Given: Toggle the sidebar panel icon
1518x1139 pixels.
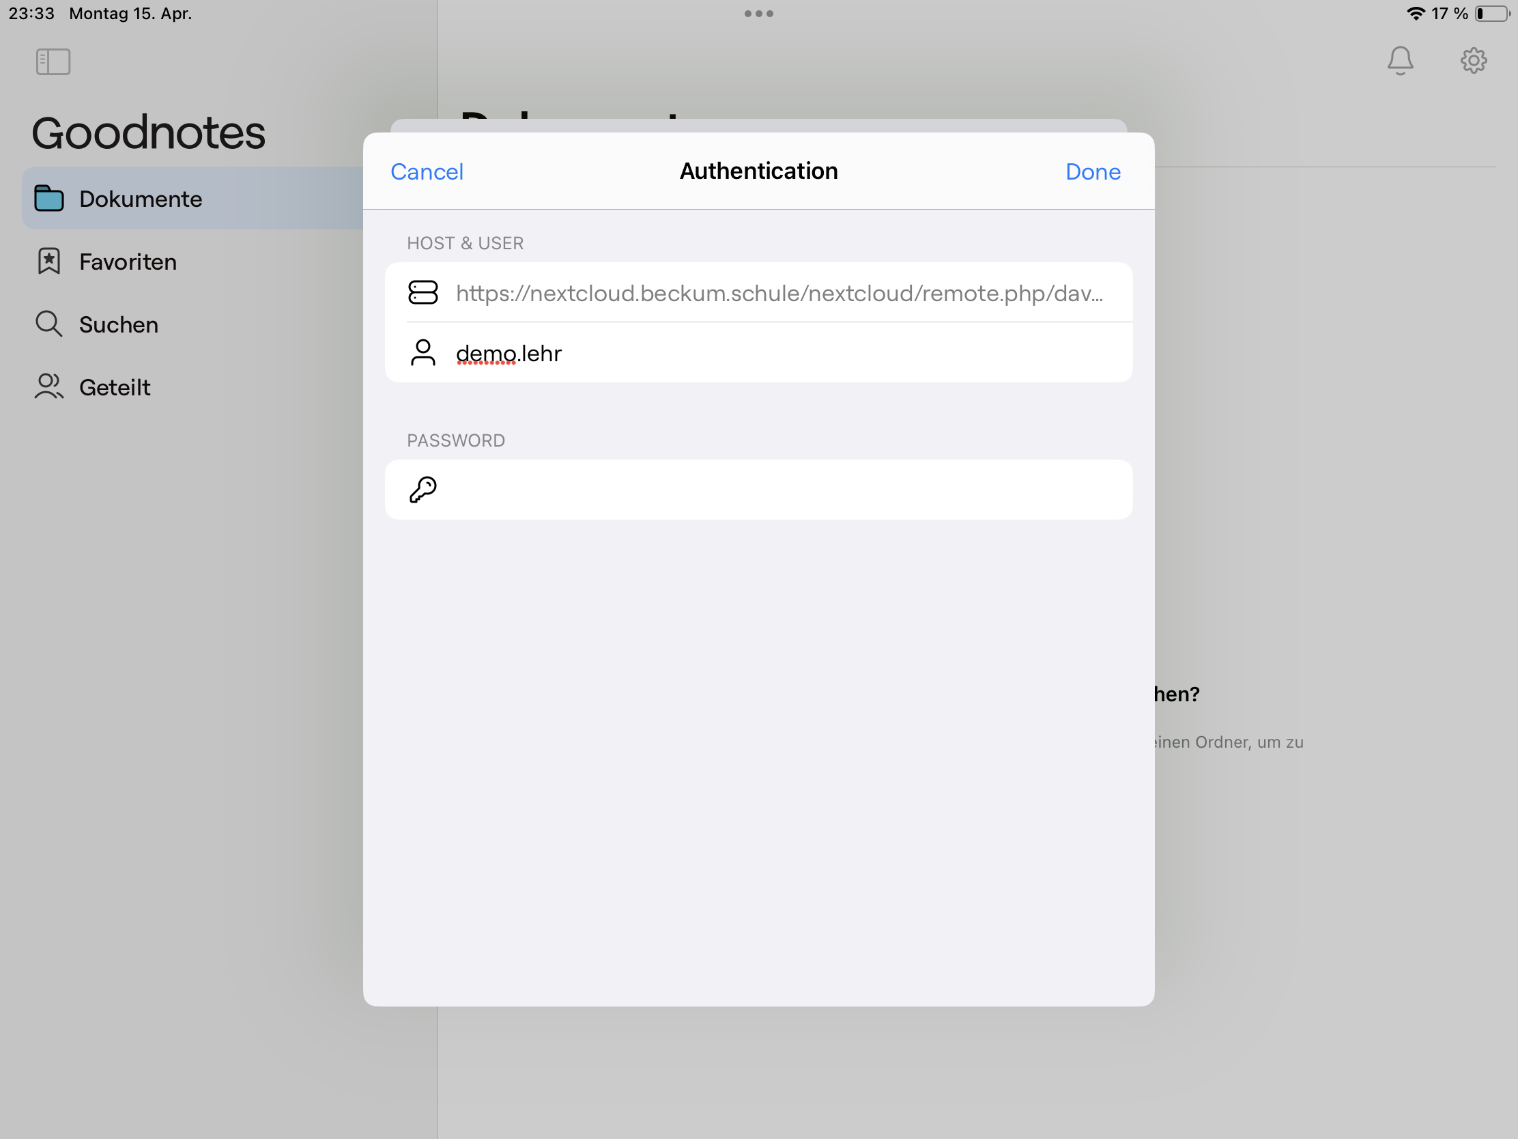Looking at the screenshot, I should coord(53,61).
